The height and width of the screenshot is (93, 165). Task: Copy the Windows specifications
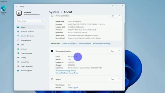tap(112, 51)
